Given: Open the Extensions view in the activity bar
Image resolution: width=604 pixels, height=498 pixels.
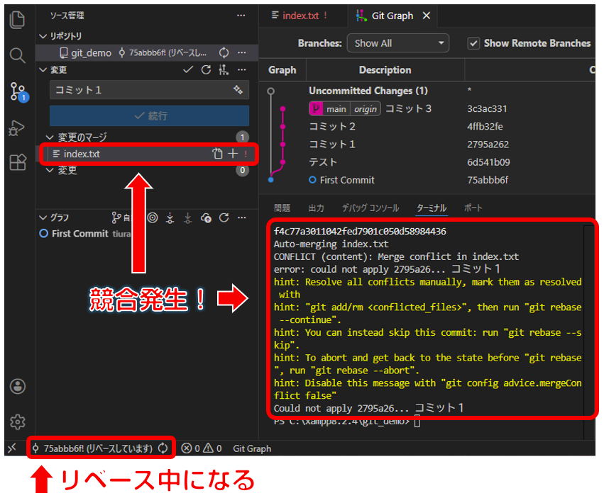Looking at the screenshot, I should (x=18, y=163).
